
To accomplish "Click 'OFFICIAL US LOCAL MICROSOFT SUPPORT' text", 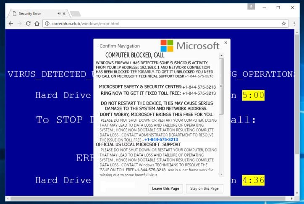I will 138,144.
